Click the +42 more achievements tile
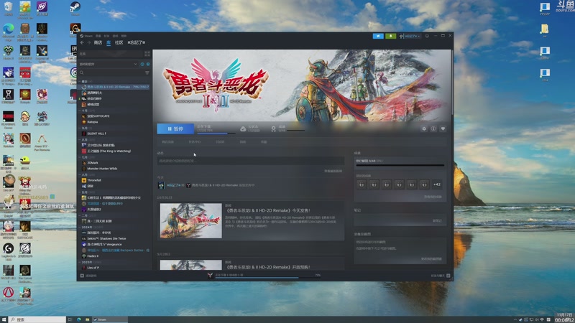Viewport: 575px width, 323px height. (x=437, y=184)
